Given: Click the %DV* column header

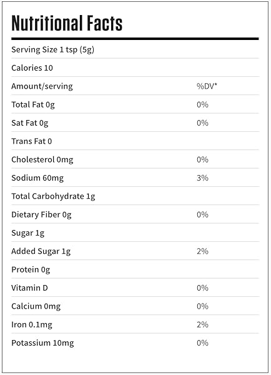Looking at the screenshot, I should coord(207,86).
